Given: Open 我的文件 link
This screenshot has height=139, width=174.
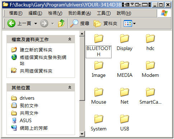Looking at the screenshot, I should tap(29, 105).
